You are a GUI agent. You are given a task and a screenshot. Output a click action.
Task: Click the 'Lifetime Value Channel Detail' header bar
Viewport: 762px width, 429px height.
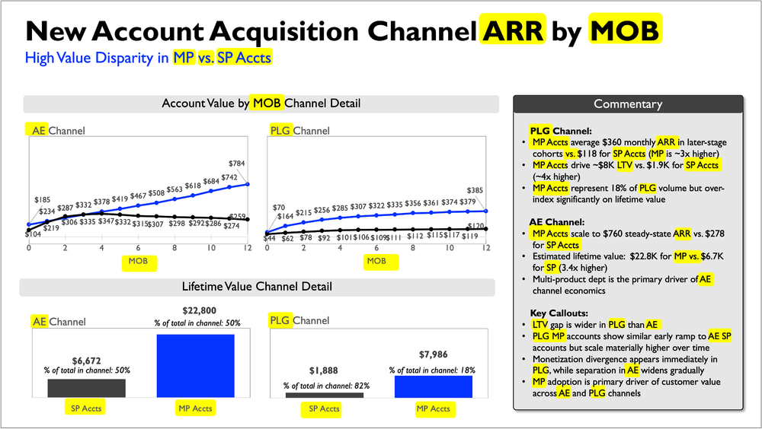pyautogui.click(x=257, y=287)
